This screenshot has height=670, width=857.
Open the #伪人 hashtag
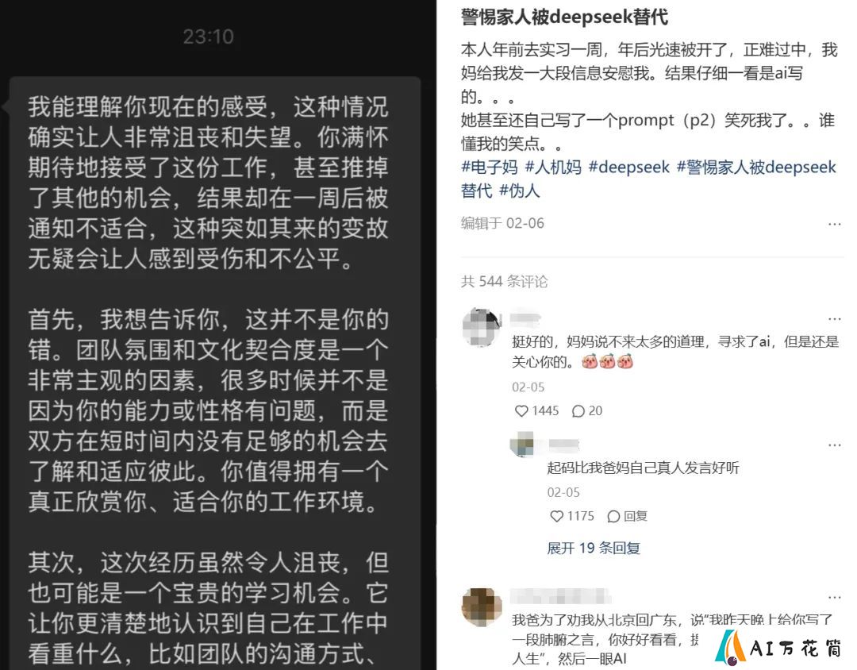click(519, 191)
